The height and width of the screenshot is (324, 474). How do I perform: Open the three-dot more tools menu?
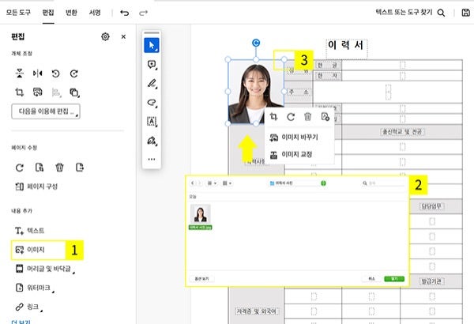pos(152,159)
